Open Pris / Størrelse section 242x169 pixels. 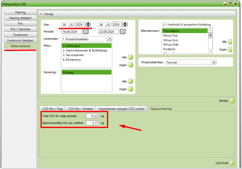pyautogui.click(x=20, y=29)
